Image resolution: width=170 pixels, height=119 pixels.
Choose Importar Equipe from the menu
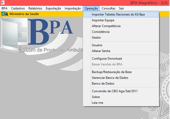pos(103,20)
